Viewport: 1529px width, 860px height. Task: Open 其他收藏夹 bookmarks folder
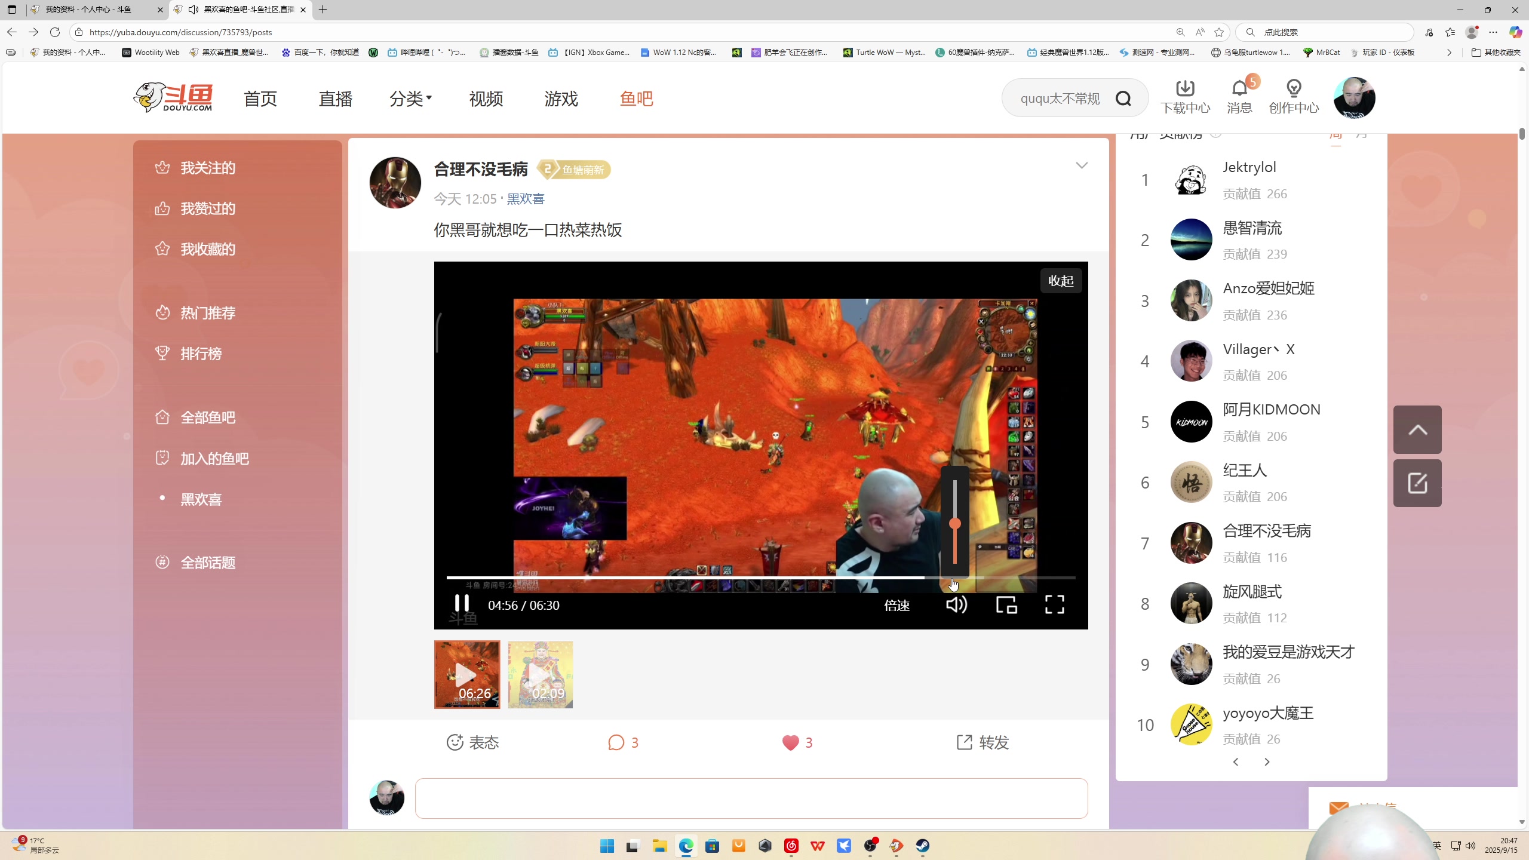coord(1496,53)
